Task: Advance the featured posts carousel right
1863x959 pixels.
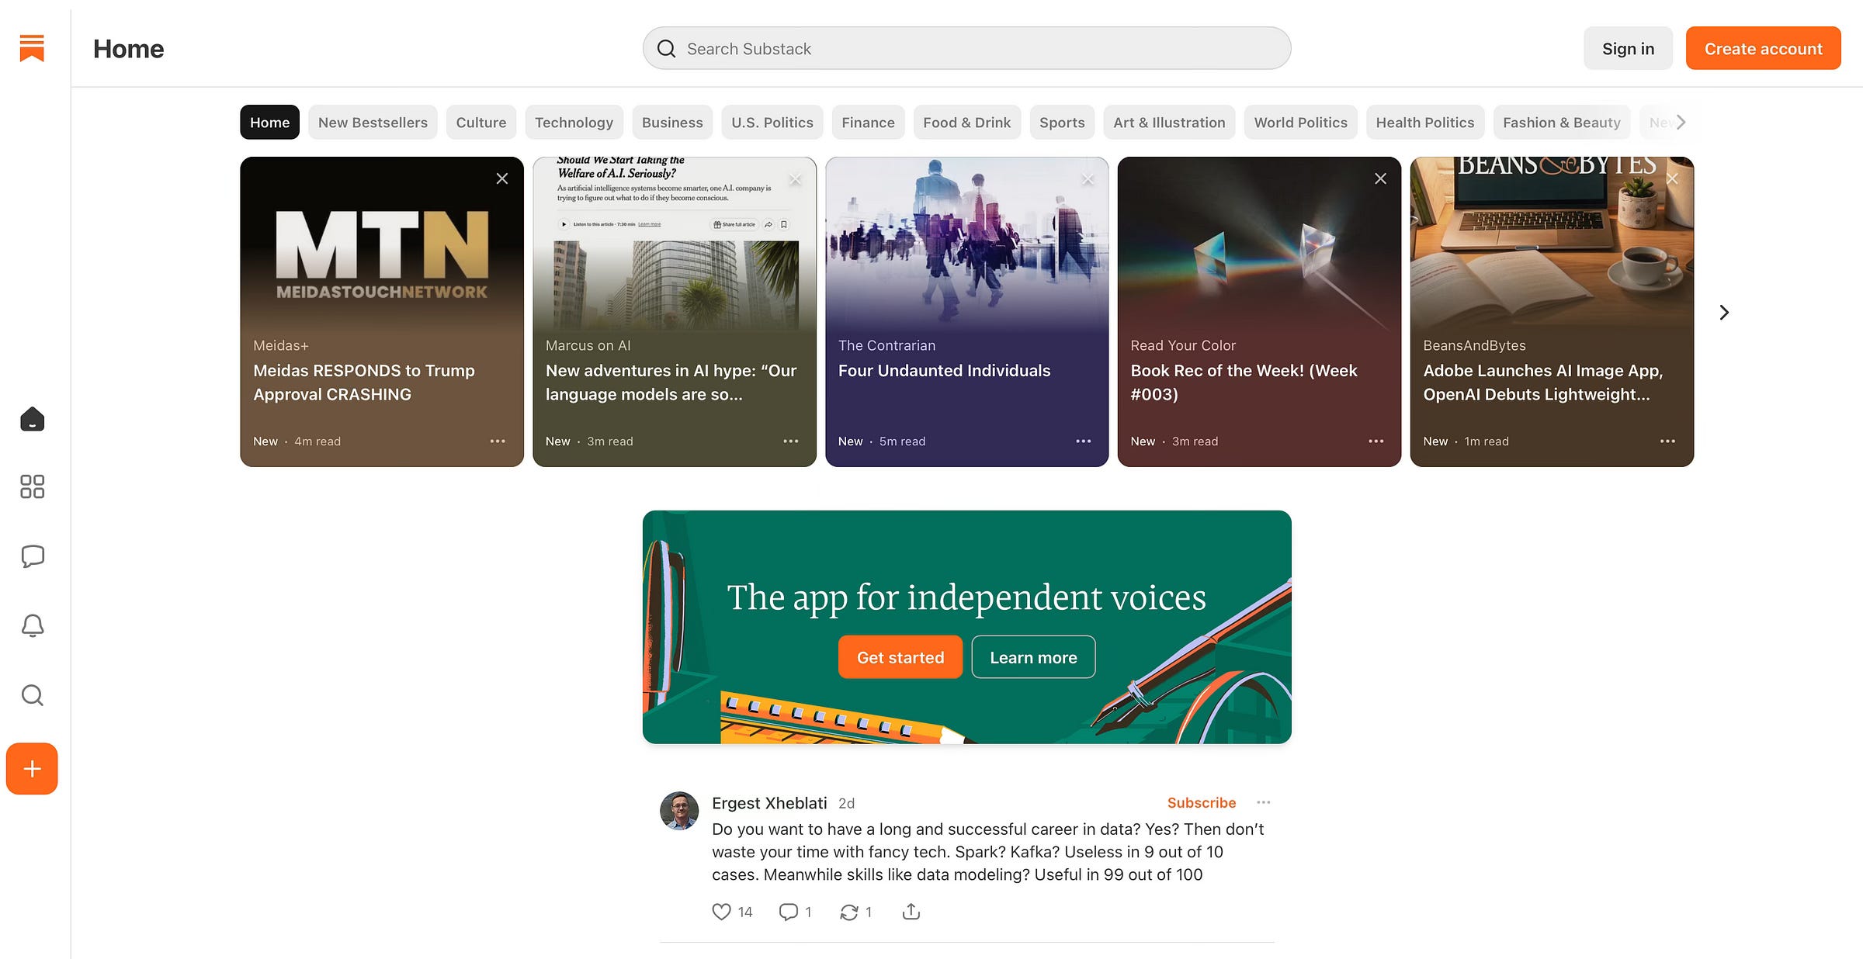Action: point(1724,312)
